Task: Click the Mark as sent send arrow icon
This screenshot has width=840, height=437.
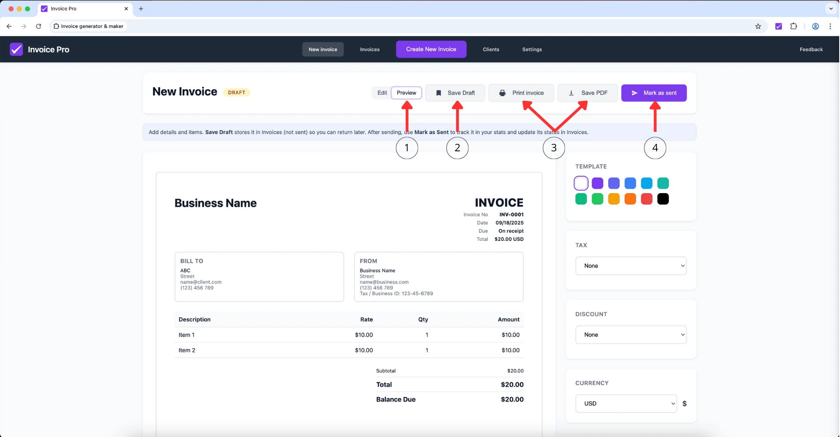Action: (635, 93)
